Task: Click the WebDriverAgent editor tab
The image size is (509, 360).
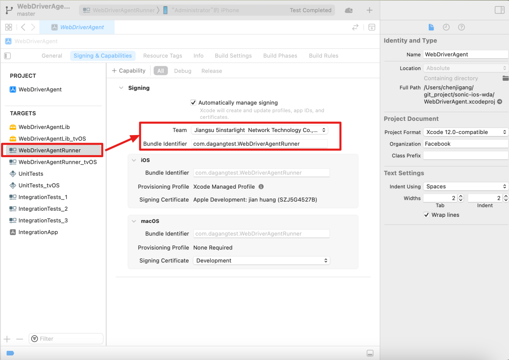Action: [x=77, y=27]
